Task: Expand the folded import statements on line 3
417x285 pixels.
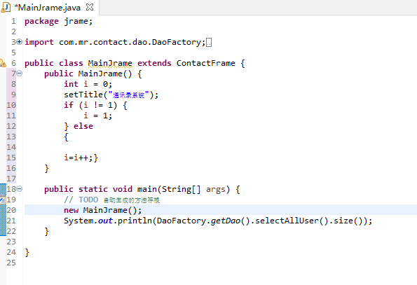Action: pyautogui.click(x=20, y=42)
